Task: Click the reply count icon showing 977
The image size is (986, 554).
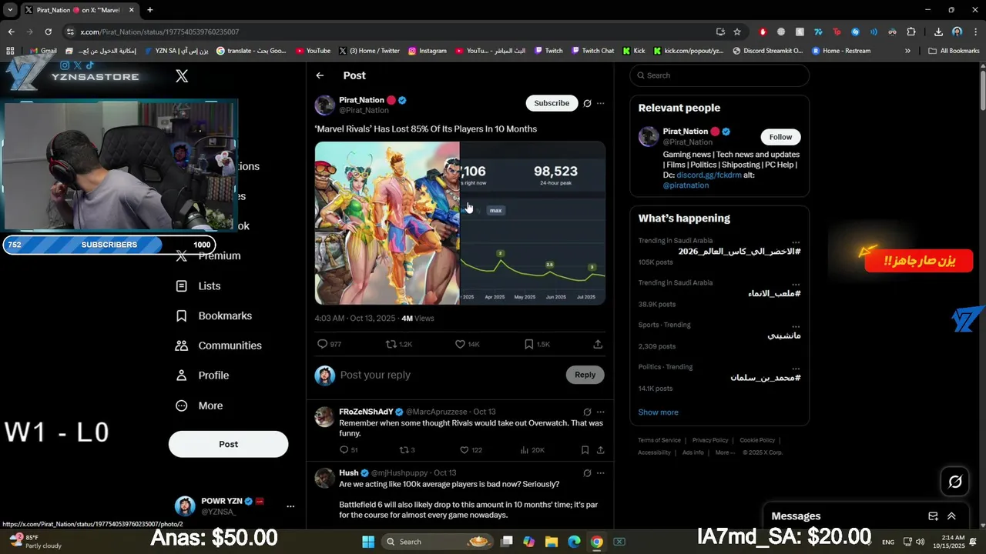Action: [x=323, y=344]
